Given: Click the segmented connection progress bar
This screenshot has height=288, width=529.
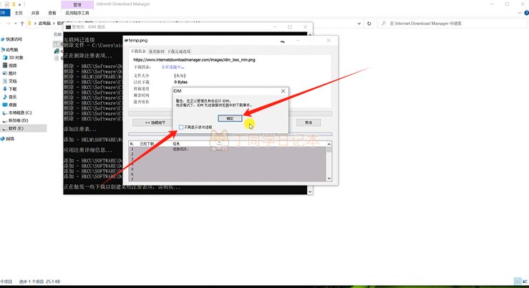Looking at the screenshot, I should (x=230, y=135).
